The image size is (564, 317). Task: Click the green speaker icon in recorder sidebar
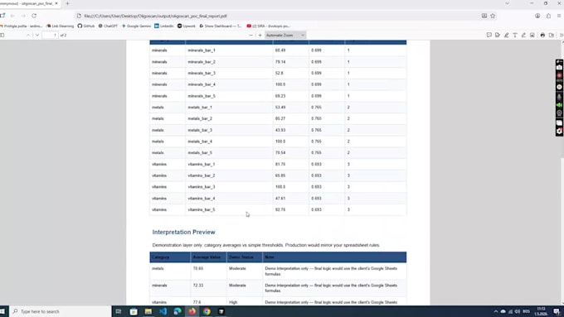(559, 105)
